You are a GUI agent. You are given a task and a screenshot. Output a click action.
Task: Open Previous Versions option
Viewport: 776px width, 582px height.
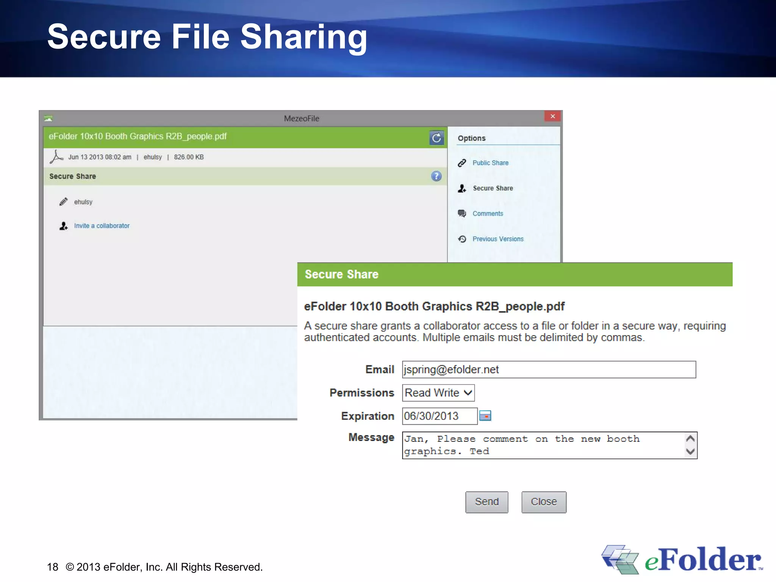coord(498,239)
